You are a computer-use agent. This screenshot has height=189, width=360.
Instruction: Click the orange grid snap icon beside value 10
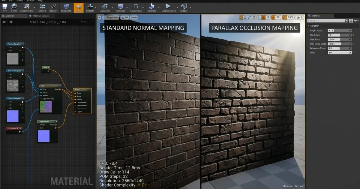click(263, 17)
